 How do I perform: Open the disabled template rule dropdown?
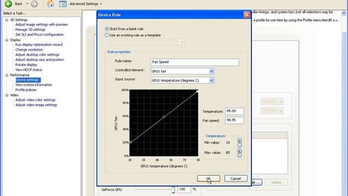[x=147, y=42]
